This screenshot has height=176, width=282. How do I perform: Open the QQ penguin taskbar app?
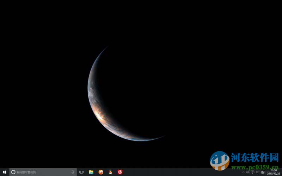pyautogui.click(x=110, y=172)
